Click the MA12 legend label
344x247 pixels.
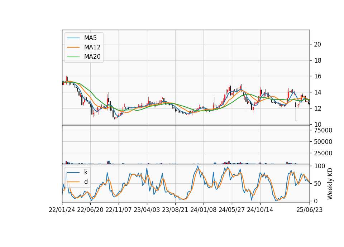[x=92, y=47]
